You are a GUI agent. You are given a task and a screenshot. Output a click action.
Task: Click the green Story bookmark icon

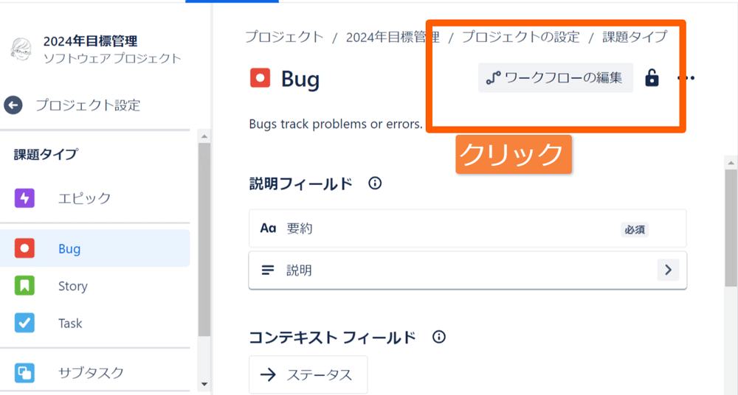[x=24, y=285]
